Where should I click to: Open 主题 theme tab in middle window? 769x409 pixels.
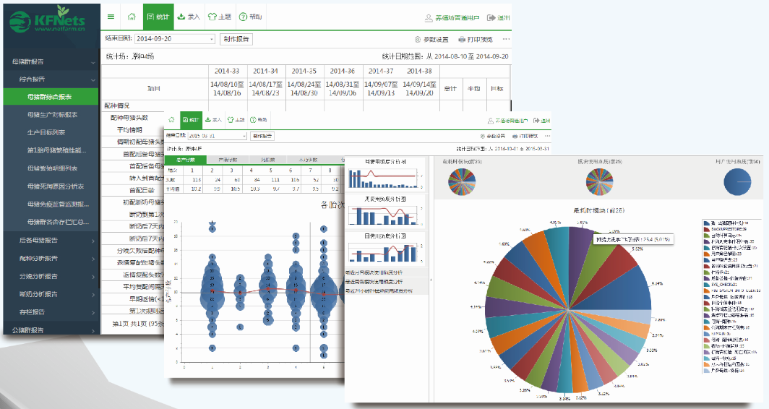pos(236,120)
